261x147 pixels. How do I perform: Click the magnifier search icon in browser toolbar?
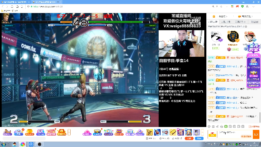[x=213, y=7]
